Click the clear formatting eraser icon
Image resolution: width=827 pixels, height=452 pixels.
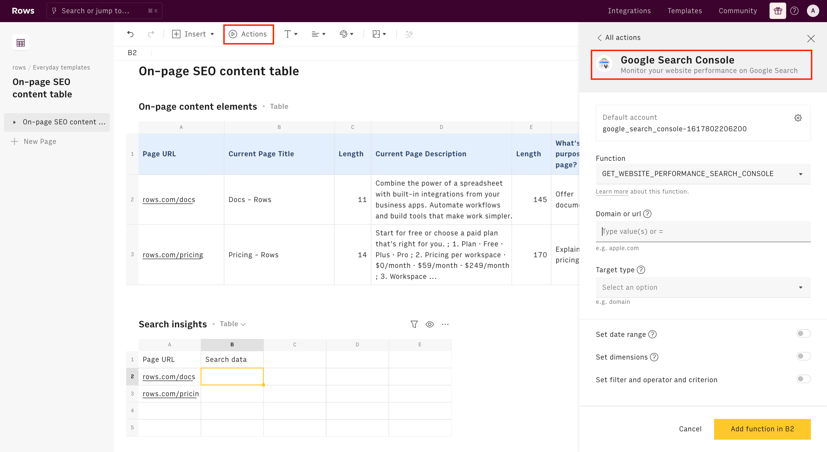[409, 34]
